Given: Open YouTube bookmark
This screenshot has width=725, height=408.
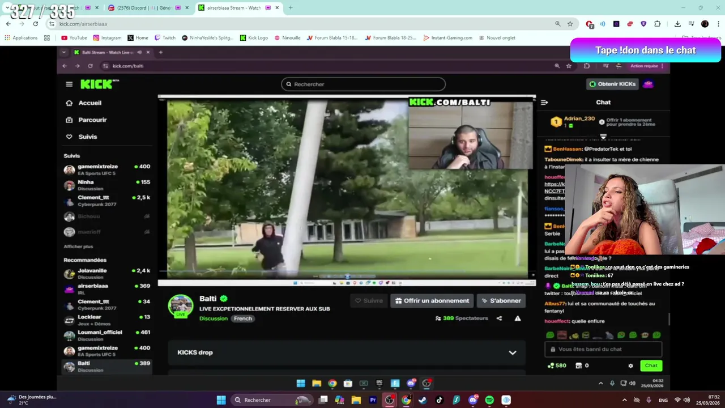Looking at the screenshot, I should 74,38.
